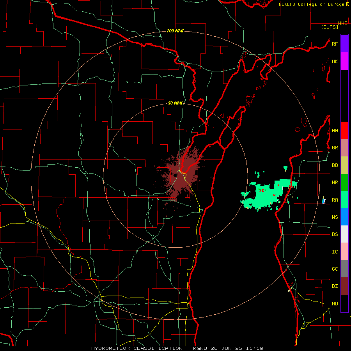The image size is (351, 351).
Task: Click the GC legend label
Action: point(335,269)
